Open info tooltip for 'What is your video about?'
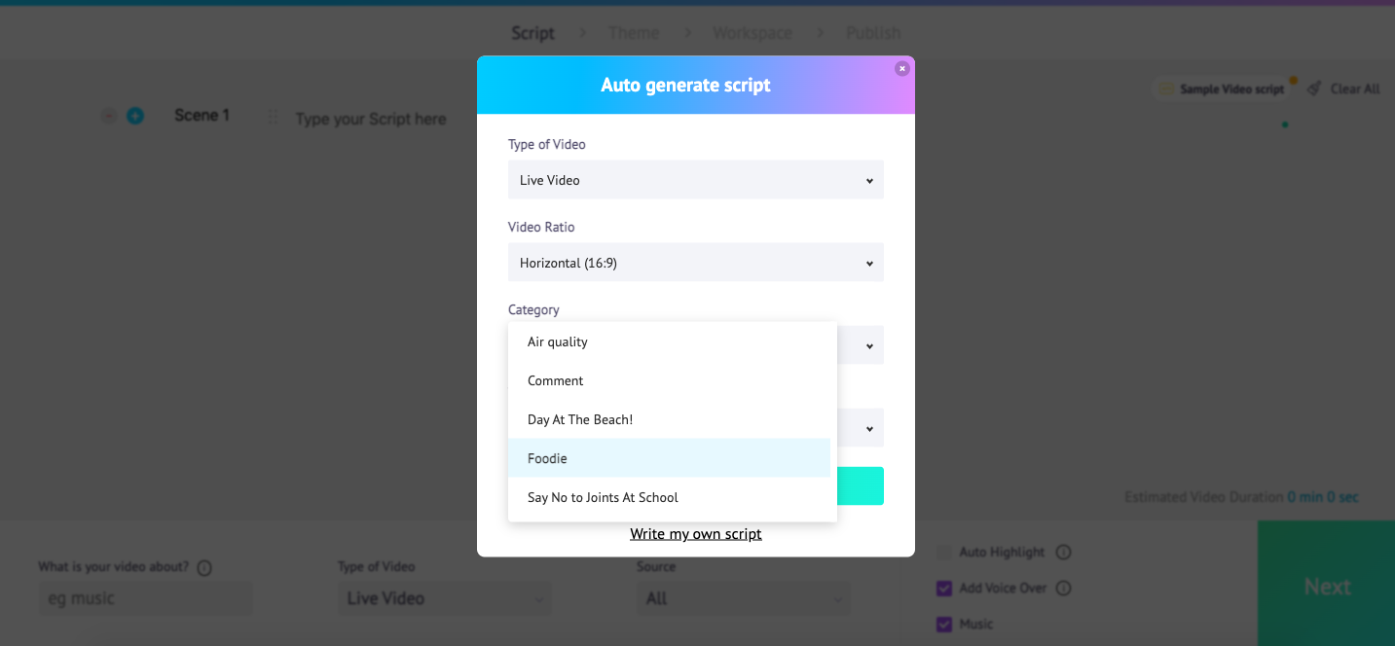The image size is (1395, 646). click(x=203, y=566)
